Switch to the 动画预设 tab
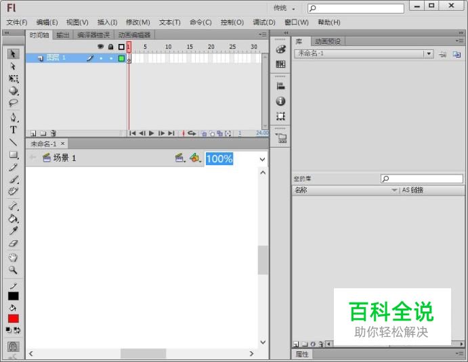The width and height of the screenshot is (468, 362). pos(328,41)
